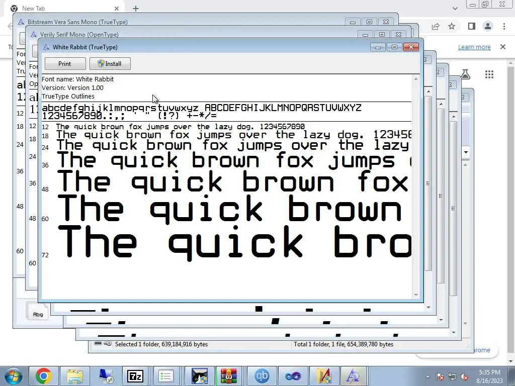Click the font icon in Bitstream Vera Sans Mono title bar
The width and height of the screenshot is (515, 386).
[21, 22]
